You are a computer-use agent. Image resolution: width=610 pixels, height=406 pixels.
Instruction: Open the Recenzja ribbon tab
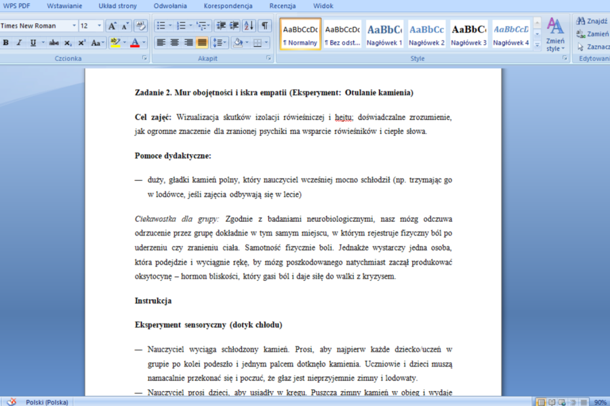point(283,6)
